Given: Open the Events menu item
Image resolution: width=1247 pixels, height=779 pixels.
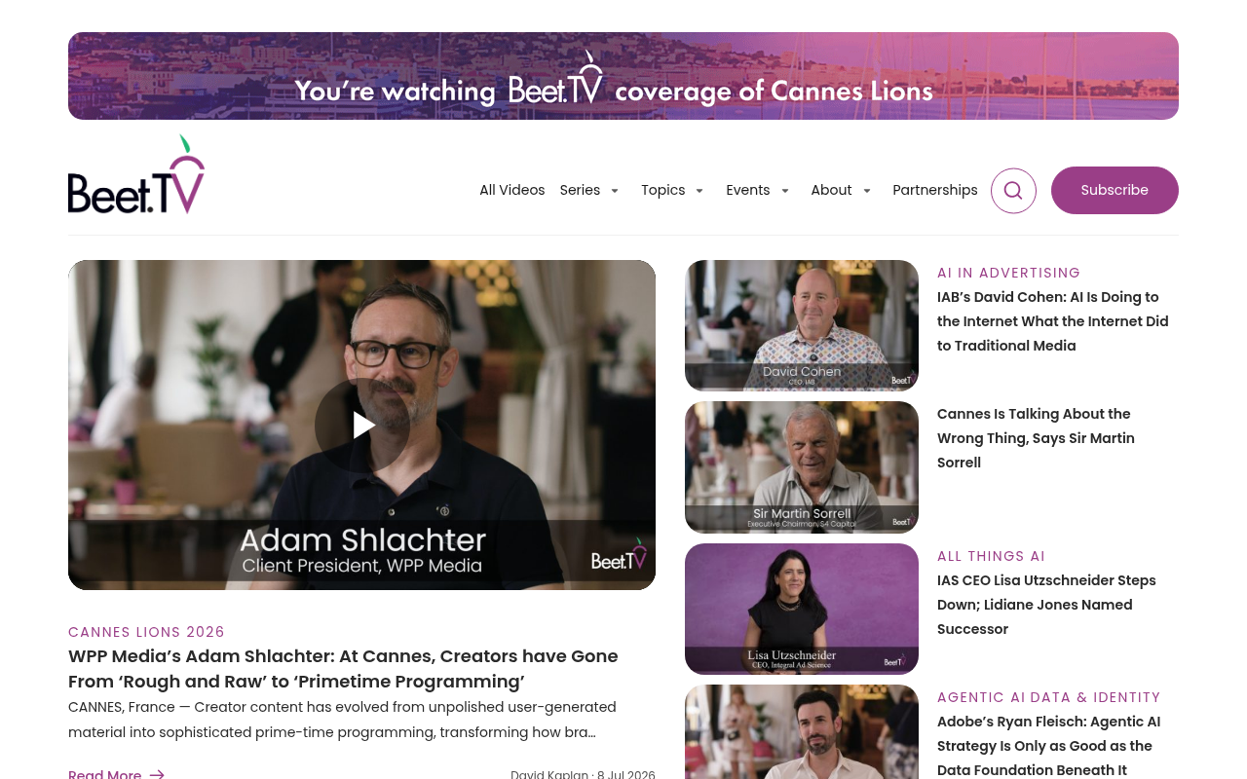Looking at the screenshot, I should click(x=748, y=190).
